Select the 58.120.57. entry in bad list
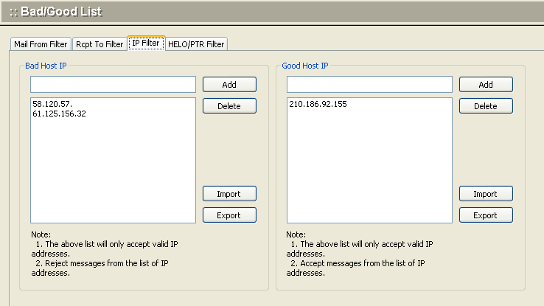This screenshot has height=306, width=544. (53, 105)
